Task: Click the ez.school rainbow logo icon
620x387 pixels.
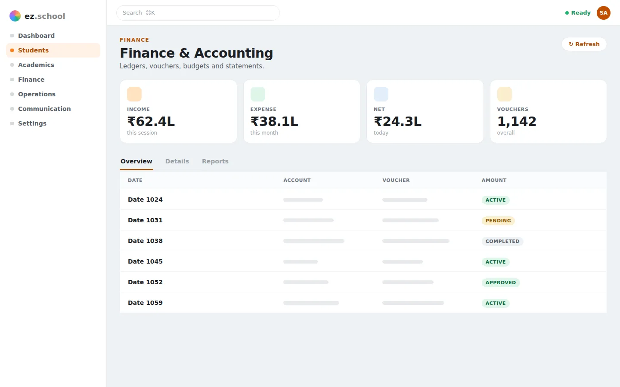Action: point(15,16)
